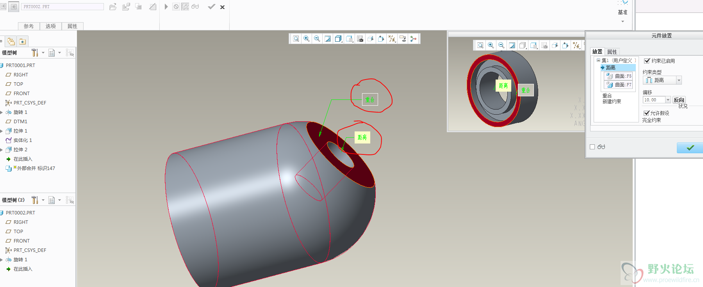Open upper model tree settings hammer icon
The height and width of the screenshot is (287, 703).
click(x=35, y=53)
